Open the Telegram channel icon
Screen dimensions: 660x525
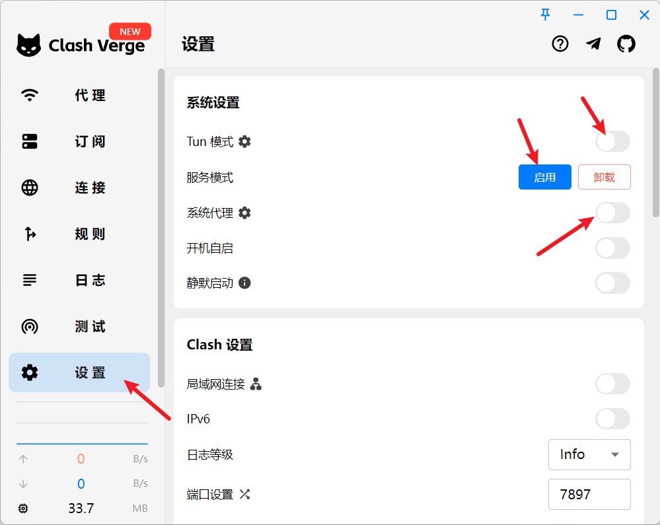[x=593, y=44]
